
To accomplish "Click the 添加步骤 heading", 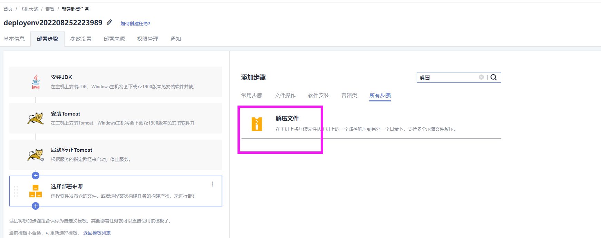I will [x=253, y=77].
